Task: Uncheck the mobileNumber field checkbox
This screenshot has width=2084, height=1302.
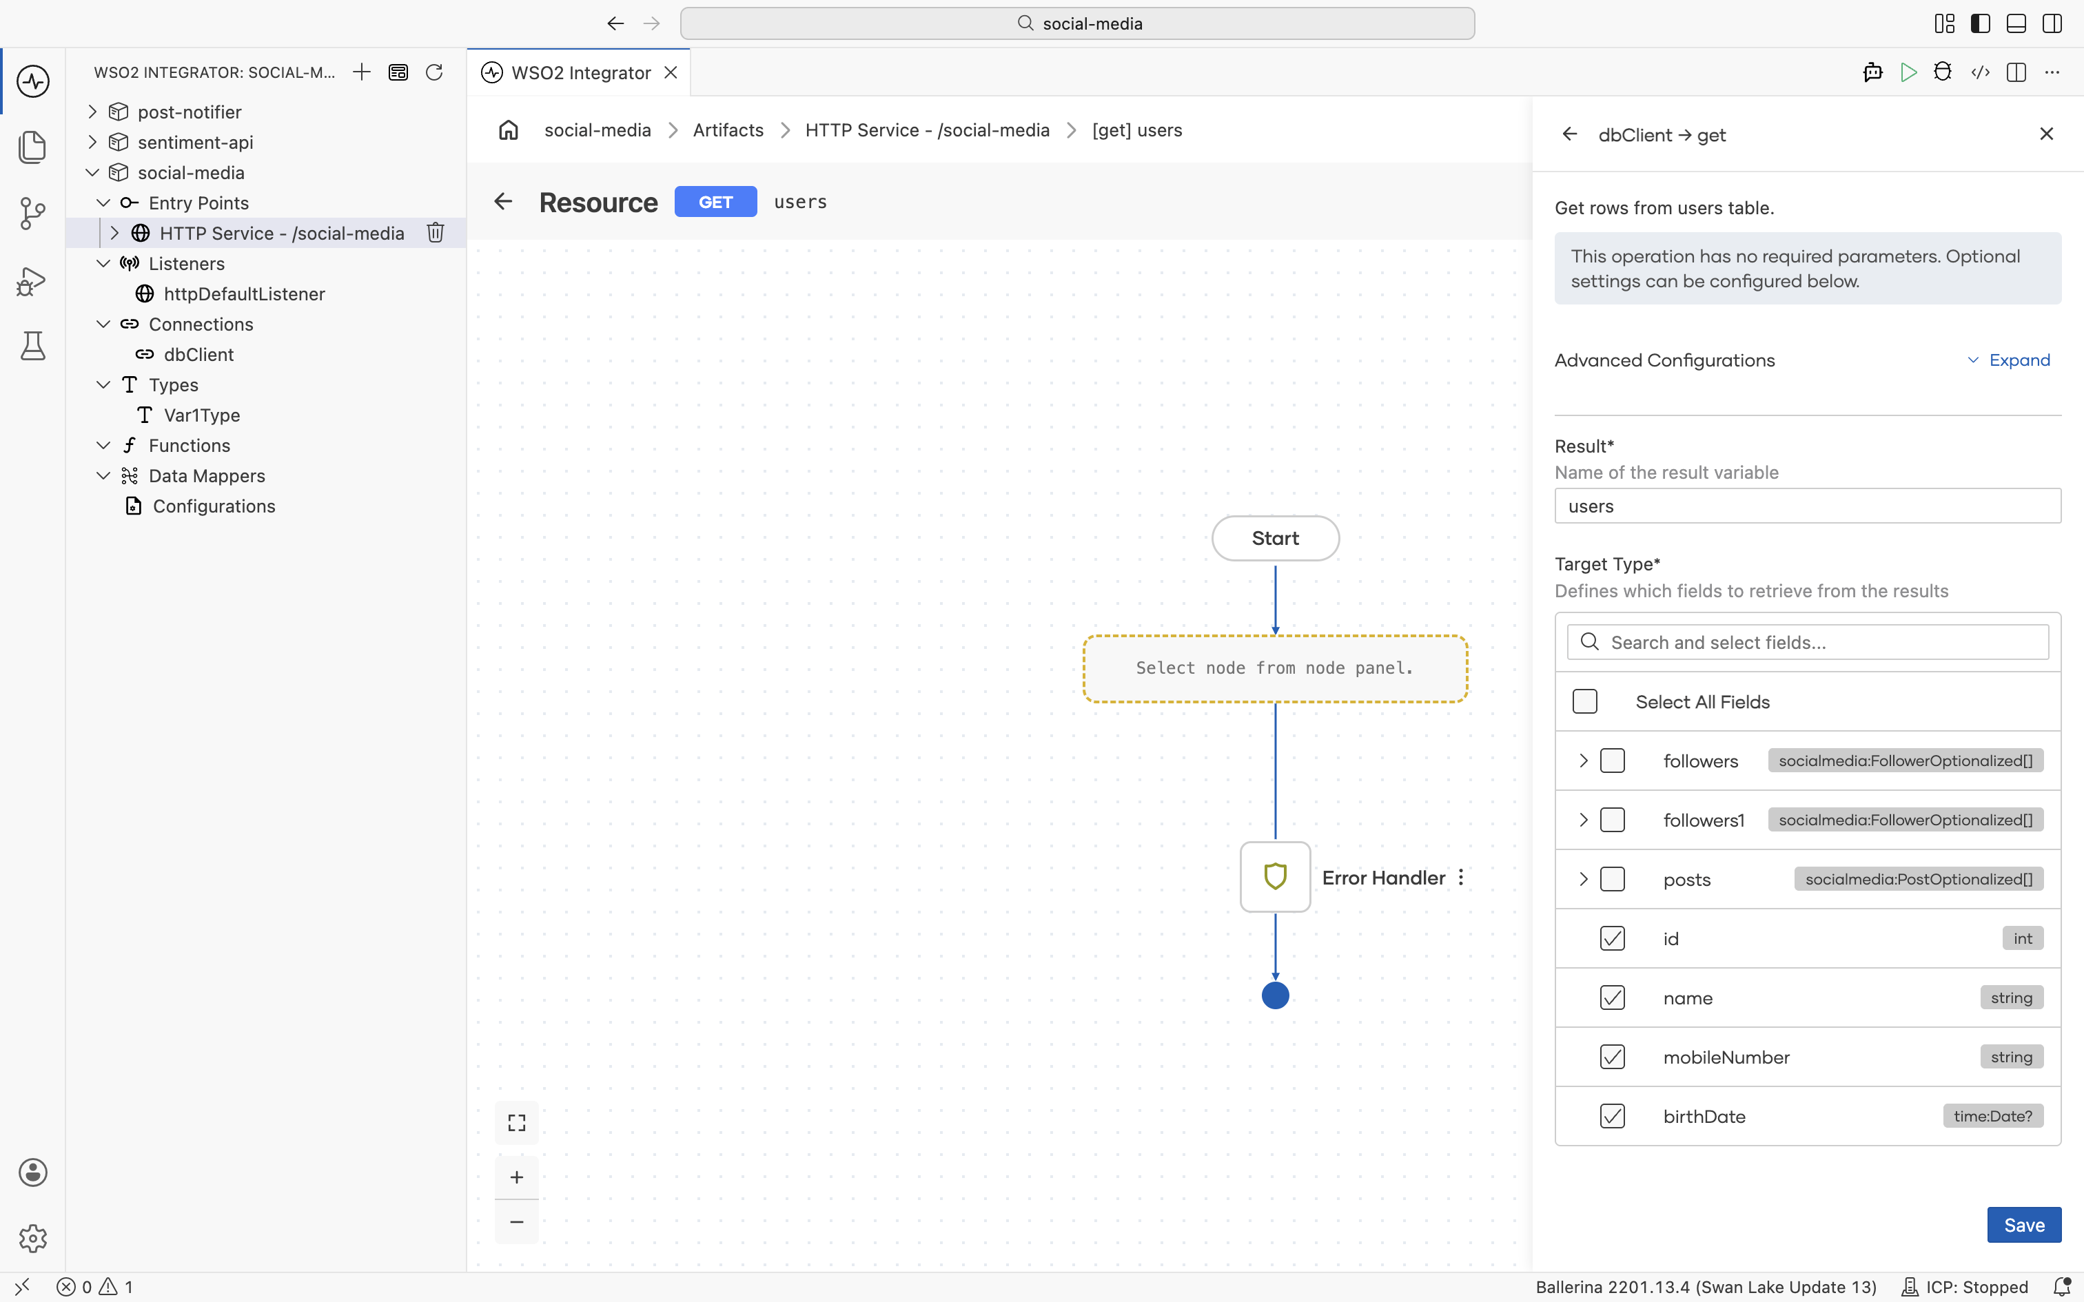Action: click(1612, 1057)
